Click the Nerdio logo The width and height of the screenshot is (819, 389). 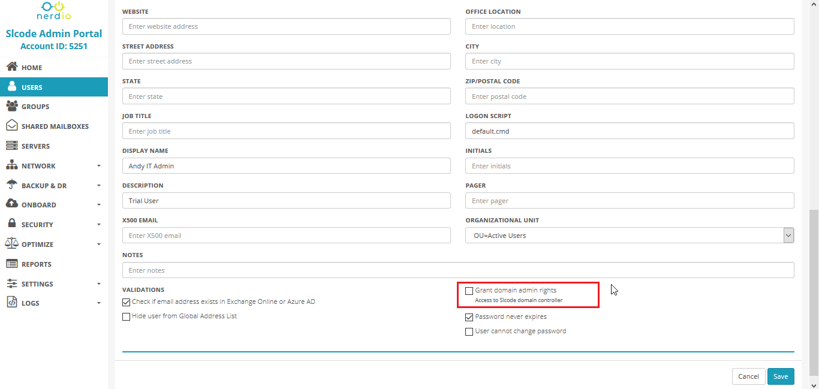point(54,11)
